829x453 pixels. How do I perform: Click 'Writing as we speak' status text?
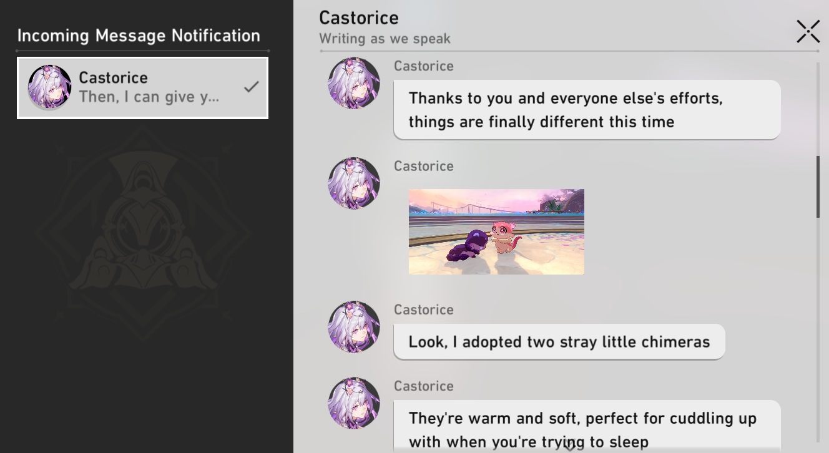[x=385, y=39]
